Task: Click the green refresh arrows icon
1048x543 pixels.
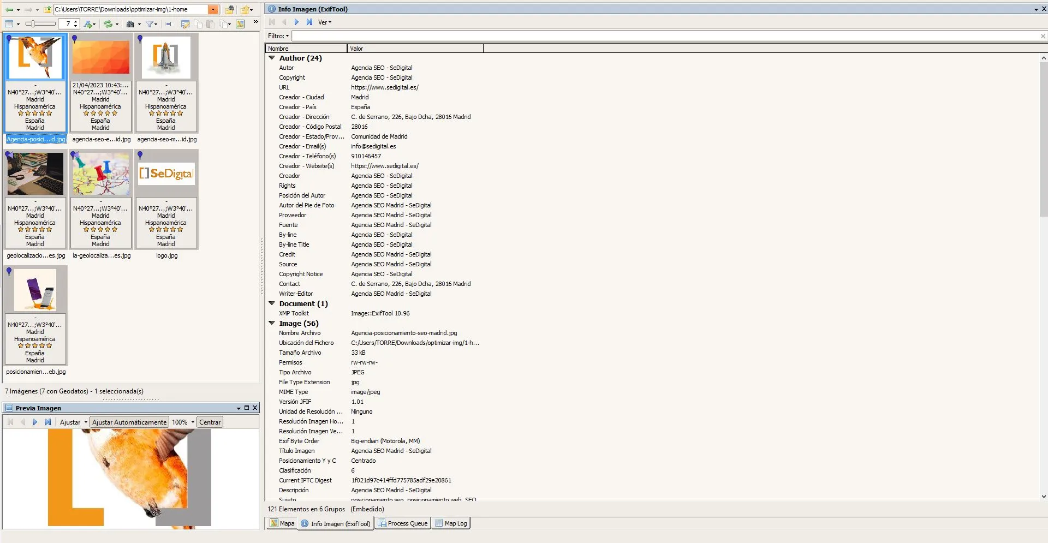Action: coord(108,24)
